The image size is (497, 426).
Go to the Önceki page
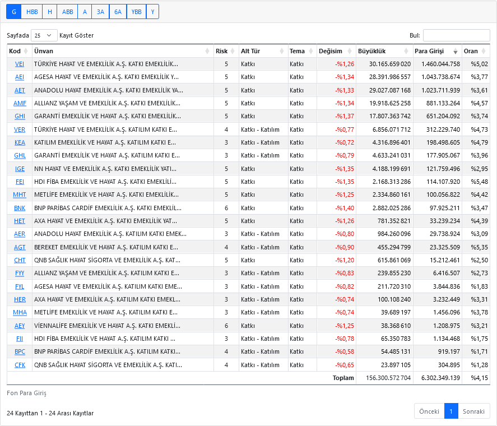point(429,411)
